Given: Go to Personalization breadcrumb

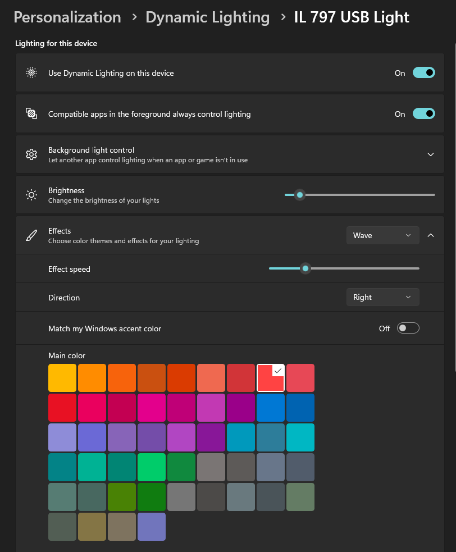Looking at the screenshot, I should 67,17.
